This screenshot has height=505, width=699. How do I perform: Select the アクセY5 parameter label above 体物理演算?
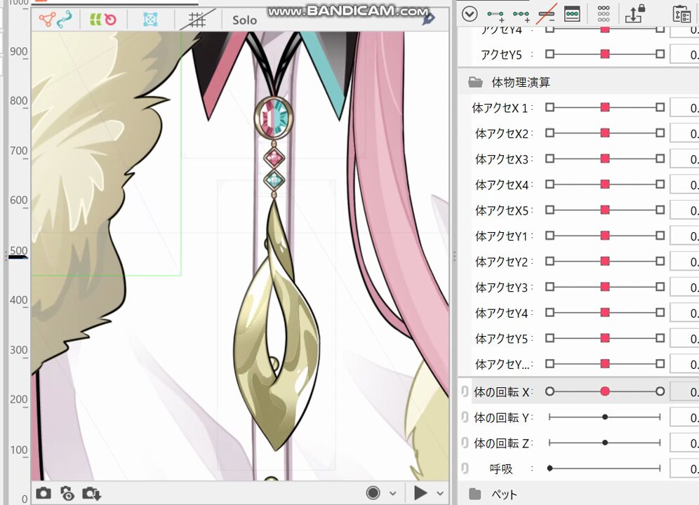[x=501, y=55]
